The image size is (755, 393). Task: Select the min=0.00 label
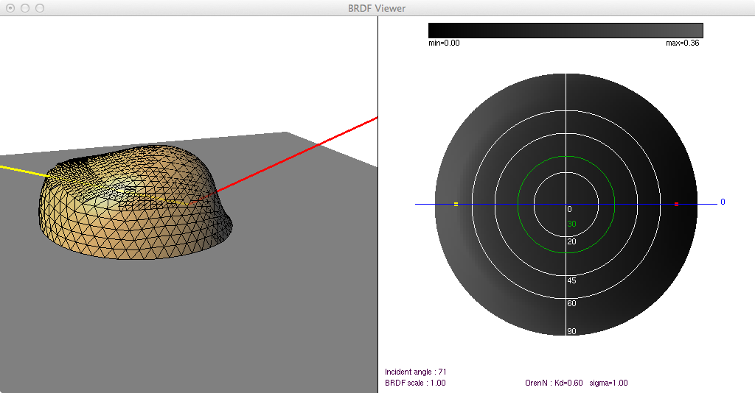pos(444,43)
